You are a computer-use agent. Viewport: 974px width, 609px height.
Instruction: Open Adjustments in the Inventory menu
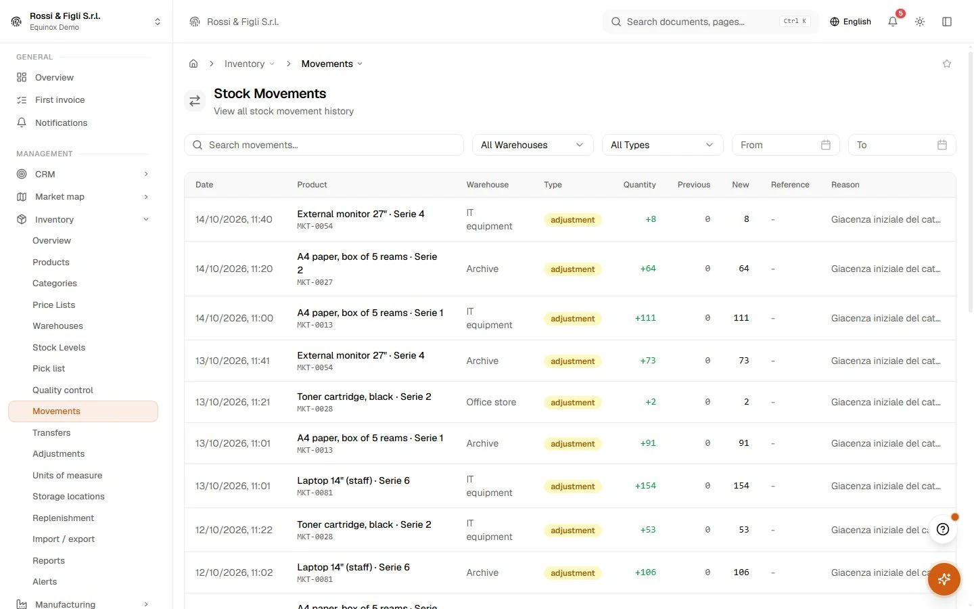tap(59, 453)
